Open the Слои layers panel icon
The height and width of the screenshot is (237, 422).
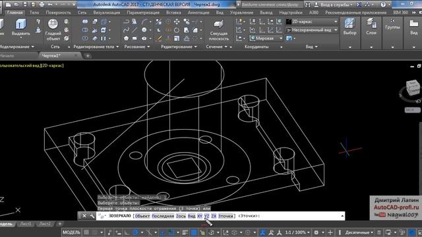pos(371,24)
